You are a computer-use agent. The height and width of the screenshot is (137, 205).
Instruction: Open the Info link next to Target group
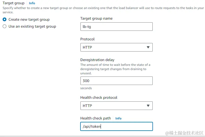(x=32, y=3)
